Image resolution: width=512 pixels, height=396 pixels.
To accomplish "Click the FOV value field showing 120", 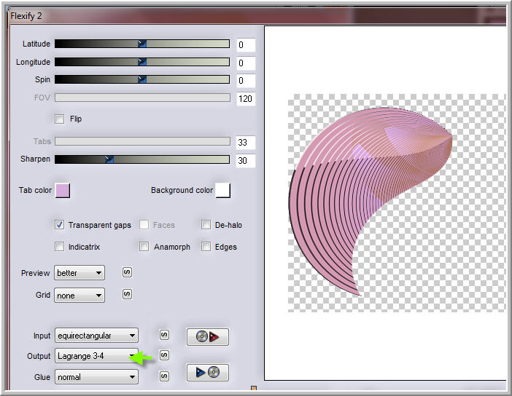I will [246, 99].
